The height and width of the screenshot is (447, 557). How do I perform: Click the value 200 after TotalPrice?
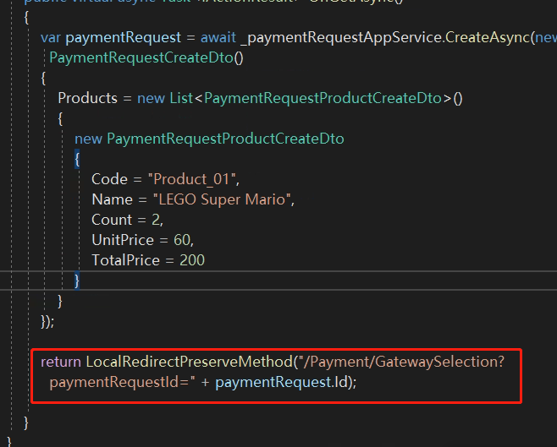(x=192, y=260)
